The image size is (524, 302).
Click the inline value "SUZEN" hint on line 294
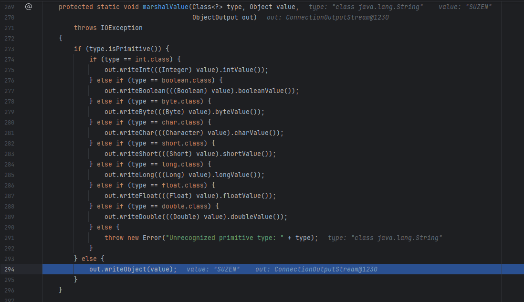click(213, 269)
